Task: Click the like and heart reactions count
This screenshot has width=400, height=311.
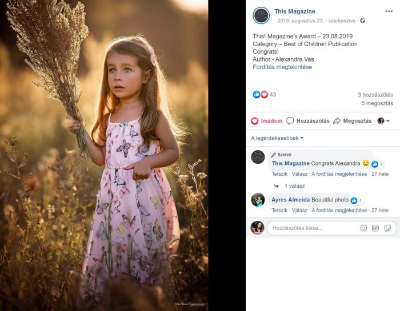Action: click(264, 95)
